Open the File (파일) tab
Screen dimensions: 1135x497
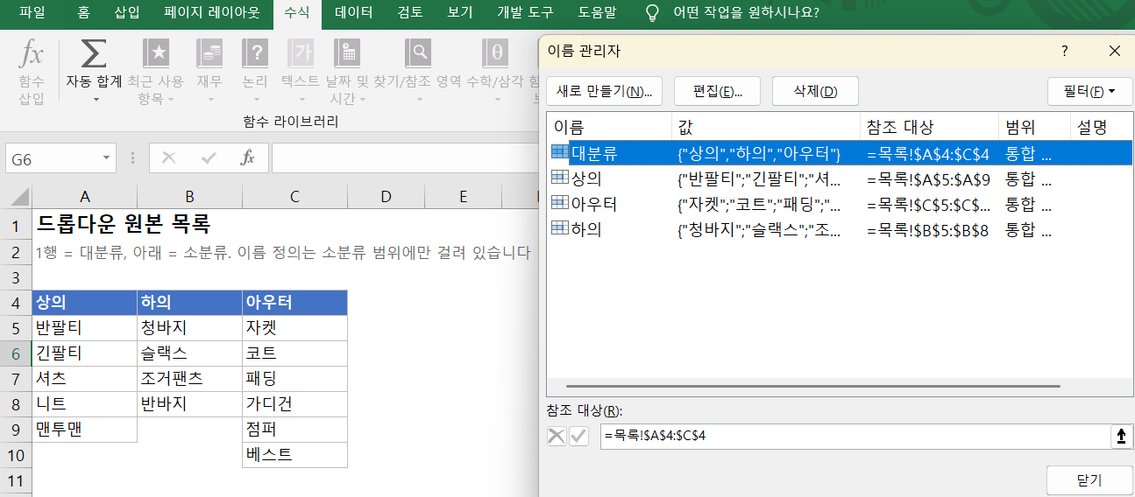coord(32,12)
